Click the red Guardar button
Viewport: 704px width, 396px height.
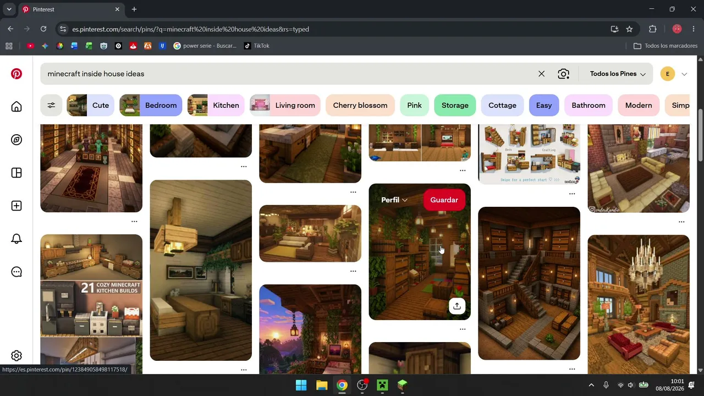pos(444,200)
